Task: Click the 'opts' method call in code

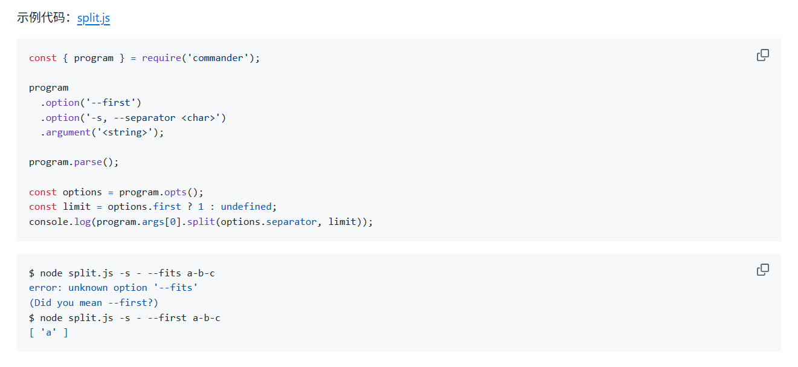Action: pos(176,192)
